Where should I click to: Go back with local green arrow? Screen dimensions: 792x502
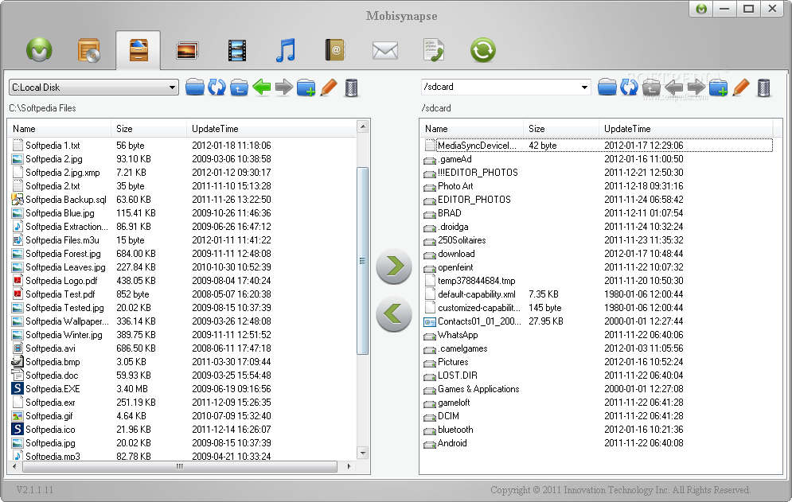[x=262, y=87]
